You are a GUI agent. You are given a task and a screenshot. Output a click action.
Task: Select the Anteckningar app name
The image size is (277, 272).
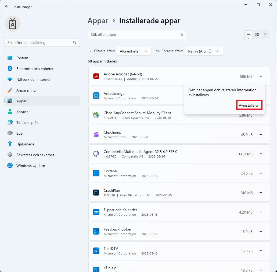tap(115, 93)
